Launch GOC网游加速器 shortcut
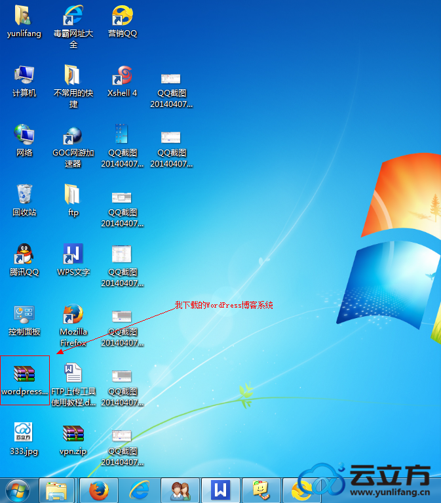 pyautogui.click(x=73, y=146)
